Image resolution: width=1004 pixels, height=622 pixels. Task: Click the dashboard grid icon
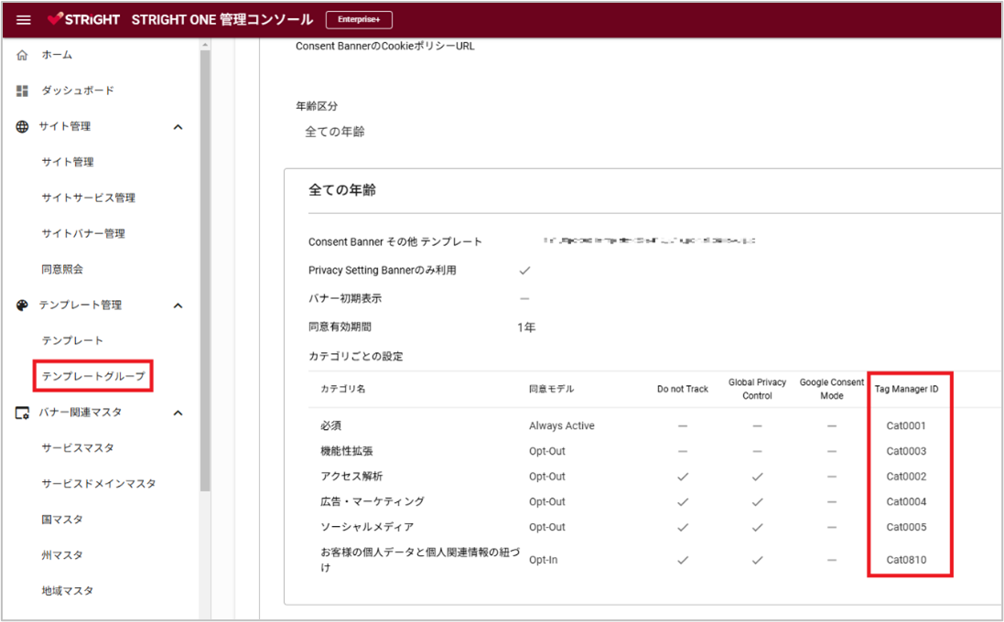click(x=22, y=91)
